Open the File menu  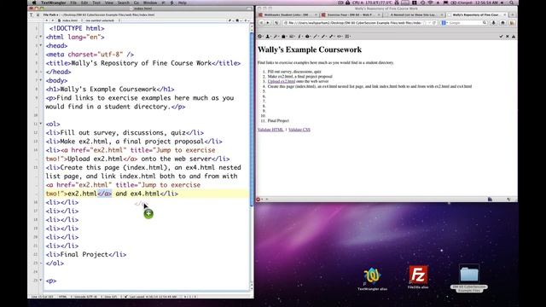pyautogui.click(x=73, y=3)
